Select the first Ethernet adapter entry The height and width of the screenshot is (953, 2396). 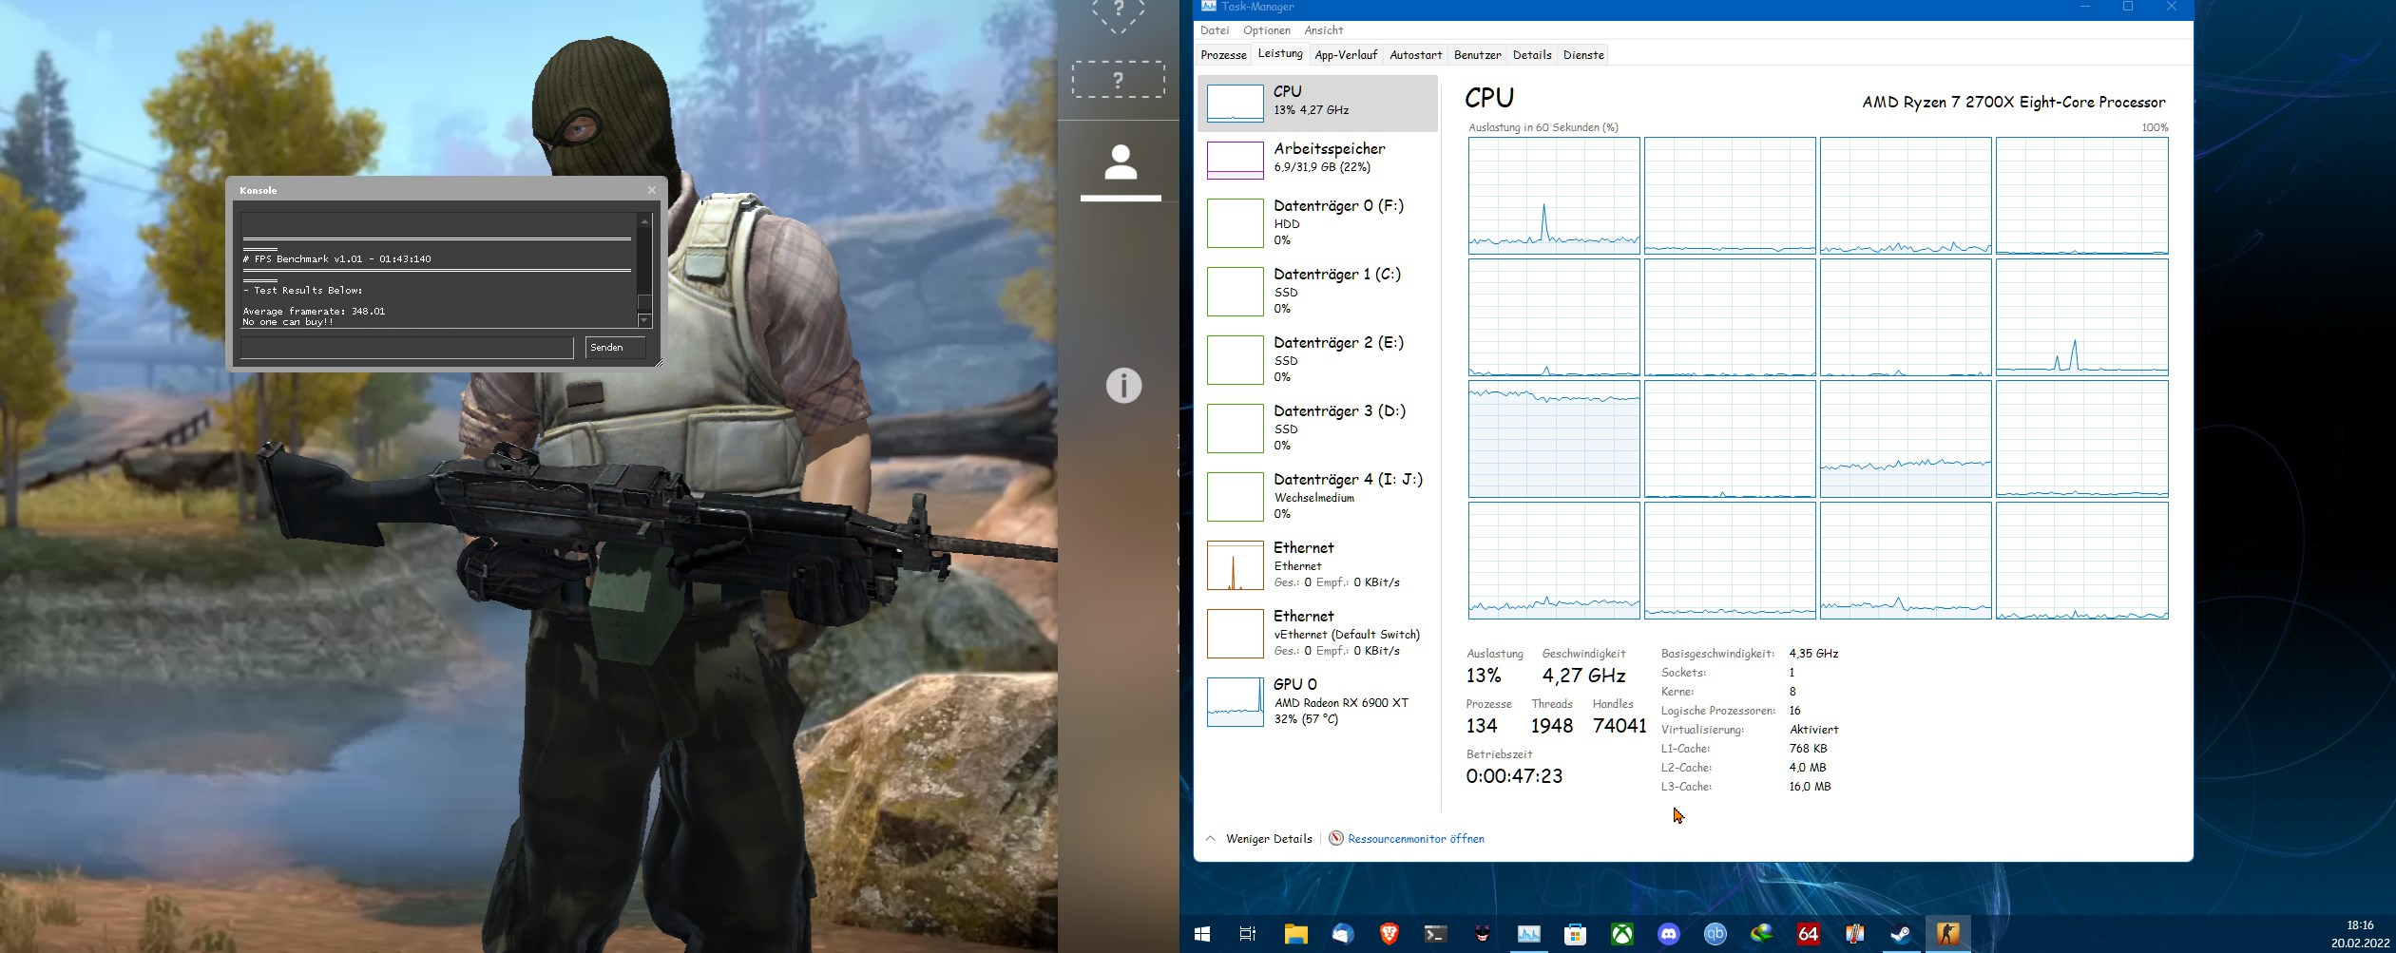pos(1318,565)
